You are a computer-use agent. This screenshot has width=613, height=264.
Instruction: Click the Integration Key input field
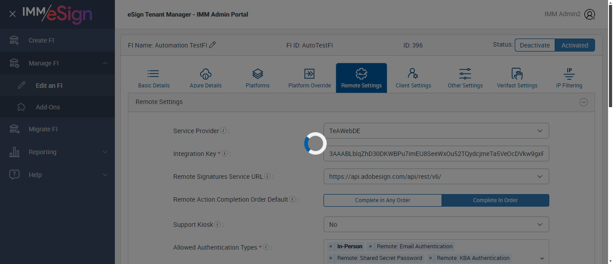tap(436, 154)
